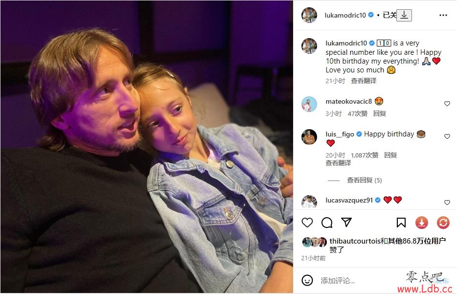The image size is (457, 294).
Task: Click the orange refresh circle icon
Action: tap(443, 223)
